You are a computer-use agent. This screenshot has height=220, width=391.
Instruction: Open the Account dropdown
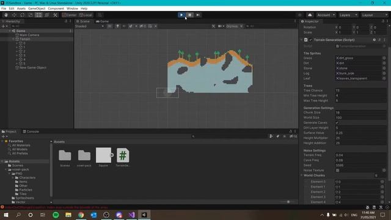click(326, 15)
